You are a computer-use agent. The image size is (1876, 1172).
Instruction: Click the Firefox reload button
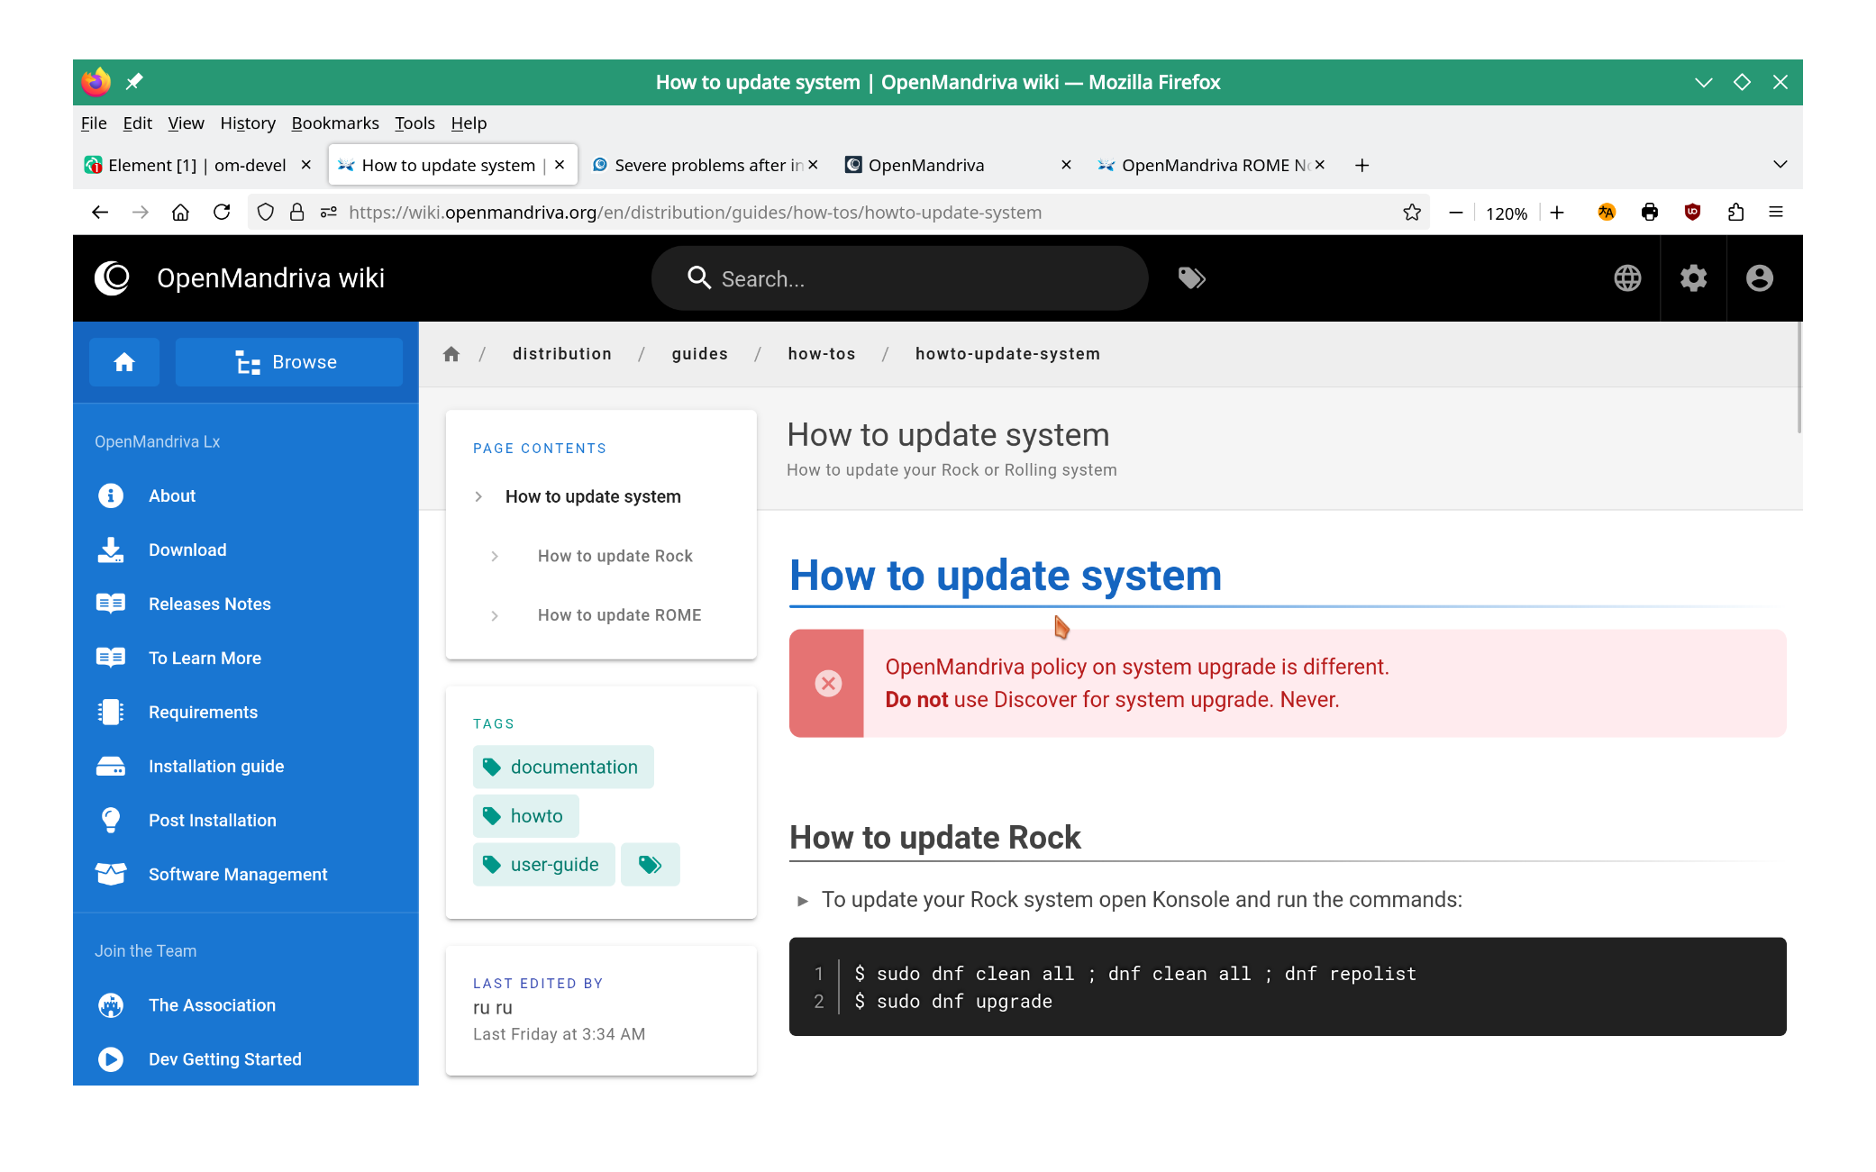(x=222, y=213)
